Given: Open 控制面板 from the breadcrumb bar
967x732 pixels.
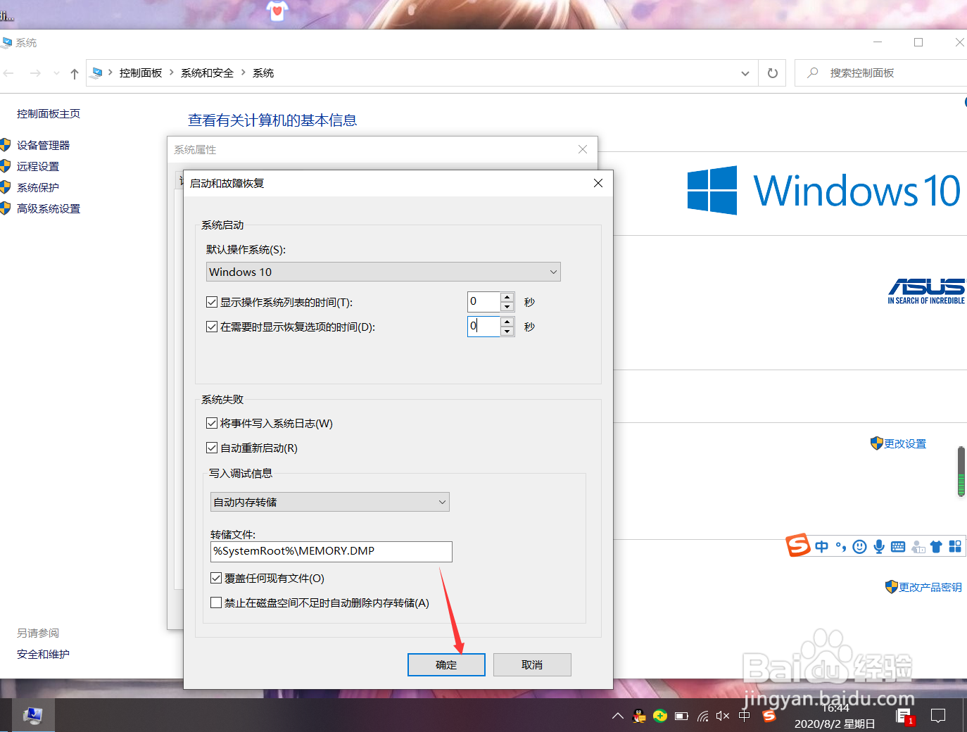Looking at the screenshot, I should point(141,72).
